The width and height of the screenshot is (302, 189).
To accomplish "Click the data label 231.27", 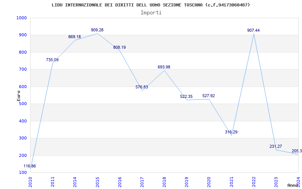I will (276, 146).
